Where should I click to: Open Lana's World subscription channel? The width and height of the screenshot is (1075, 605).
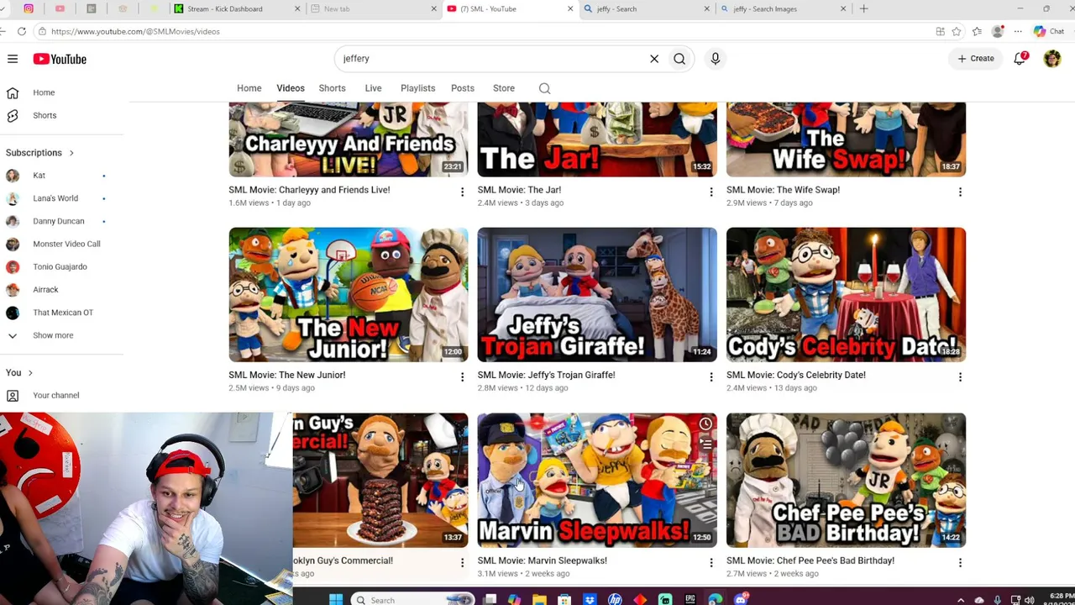coord(55,198)
